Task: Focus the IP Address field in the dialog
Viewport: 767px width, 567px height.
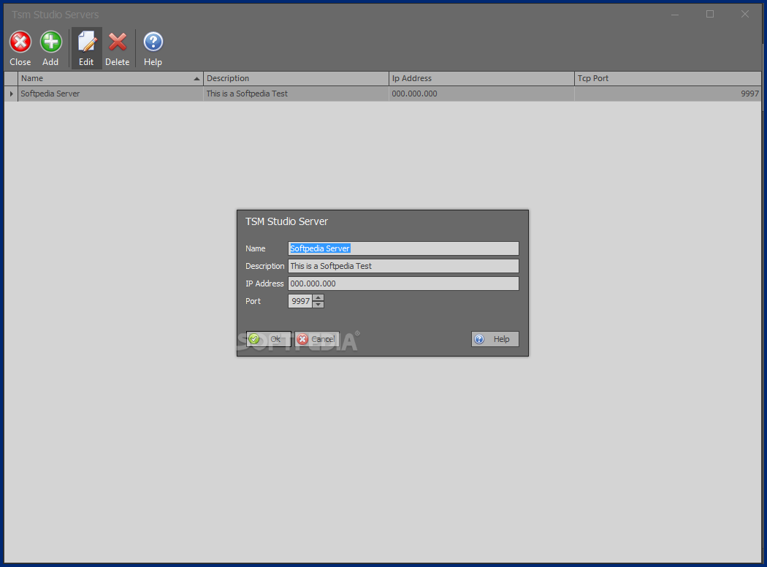Action: 403,283
